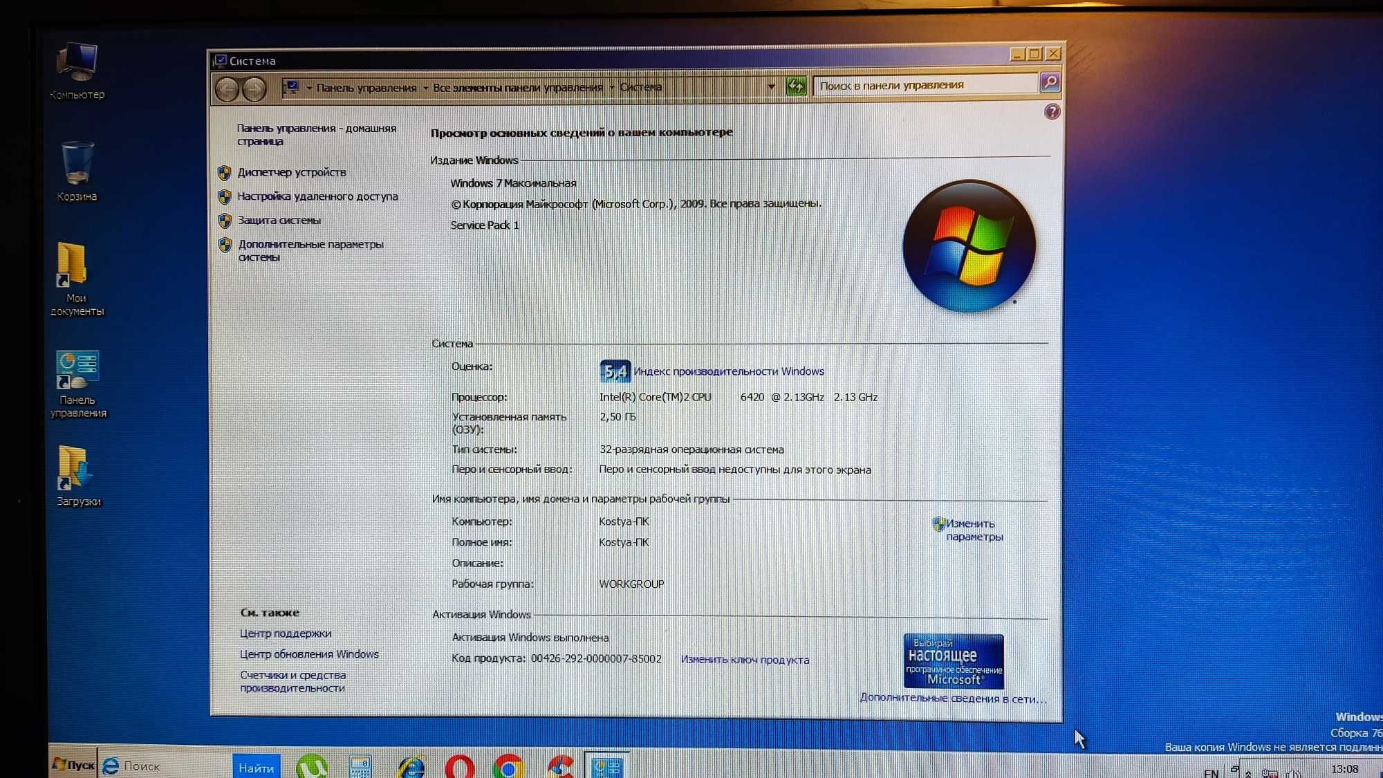The width and height of the screenshot is (1383, 778).
Task: Click Изменить параметры link
Action: tap(974, 530)
